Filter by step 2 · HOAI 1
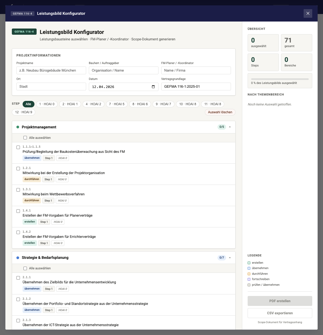 tap(70, 104)
